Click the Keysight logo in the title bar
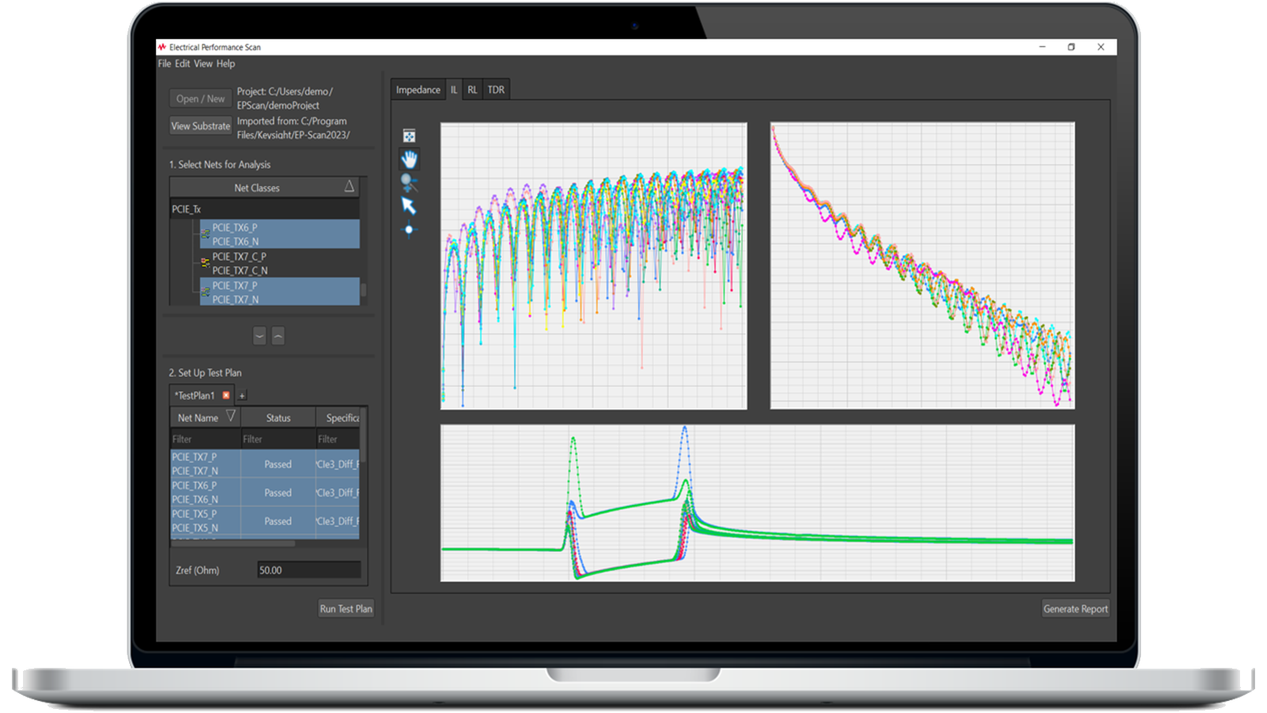 (161, 47)
